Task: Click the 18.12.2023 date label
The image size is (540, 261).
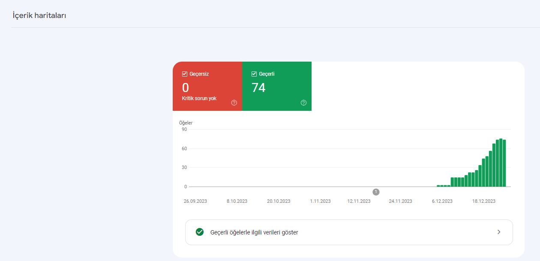Action: click(484, 201)
